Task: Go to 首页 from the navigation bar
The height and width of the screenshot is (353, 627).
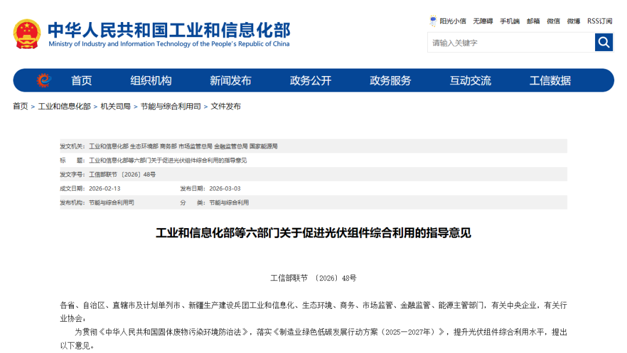Action: (x=81, y=80)
